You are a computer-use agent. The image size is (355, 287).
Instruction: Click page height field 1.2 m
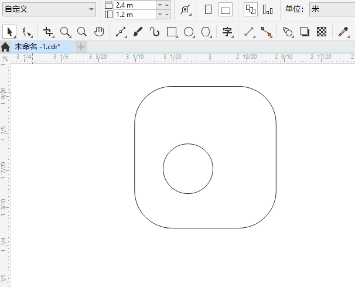[x=135, y=15]
